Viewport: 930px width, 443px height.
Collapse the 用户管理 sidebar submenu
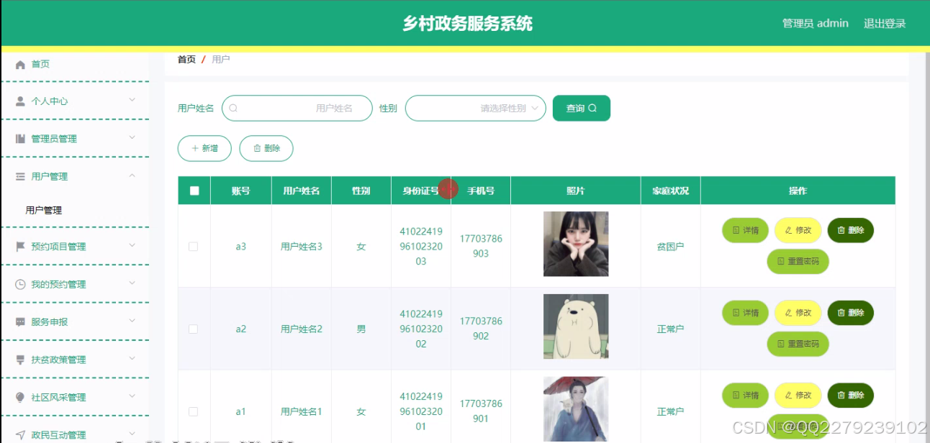click(x=54, y=175)
